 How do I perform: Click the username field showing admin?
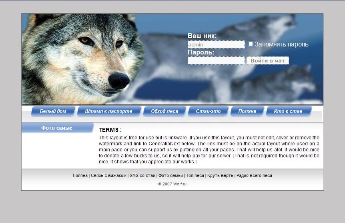(x=216, y=44)
